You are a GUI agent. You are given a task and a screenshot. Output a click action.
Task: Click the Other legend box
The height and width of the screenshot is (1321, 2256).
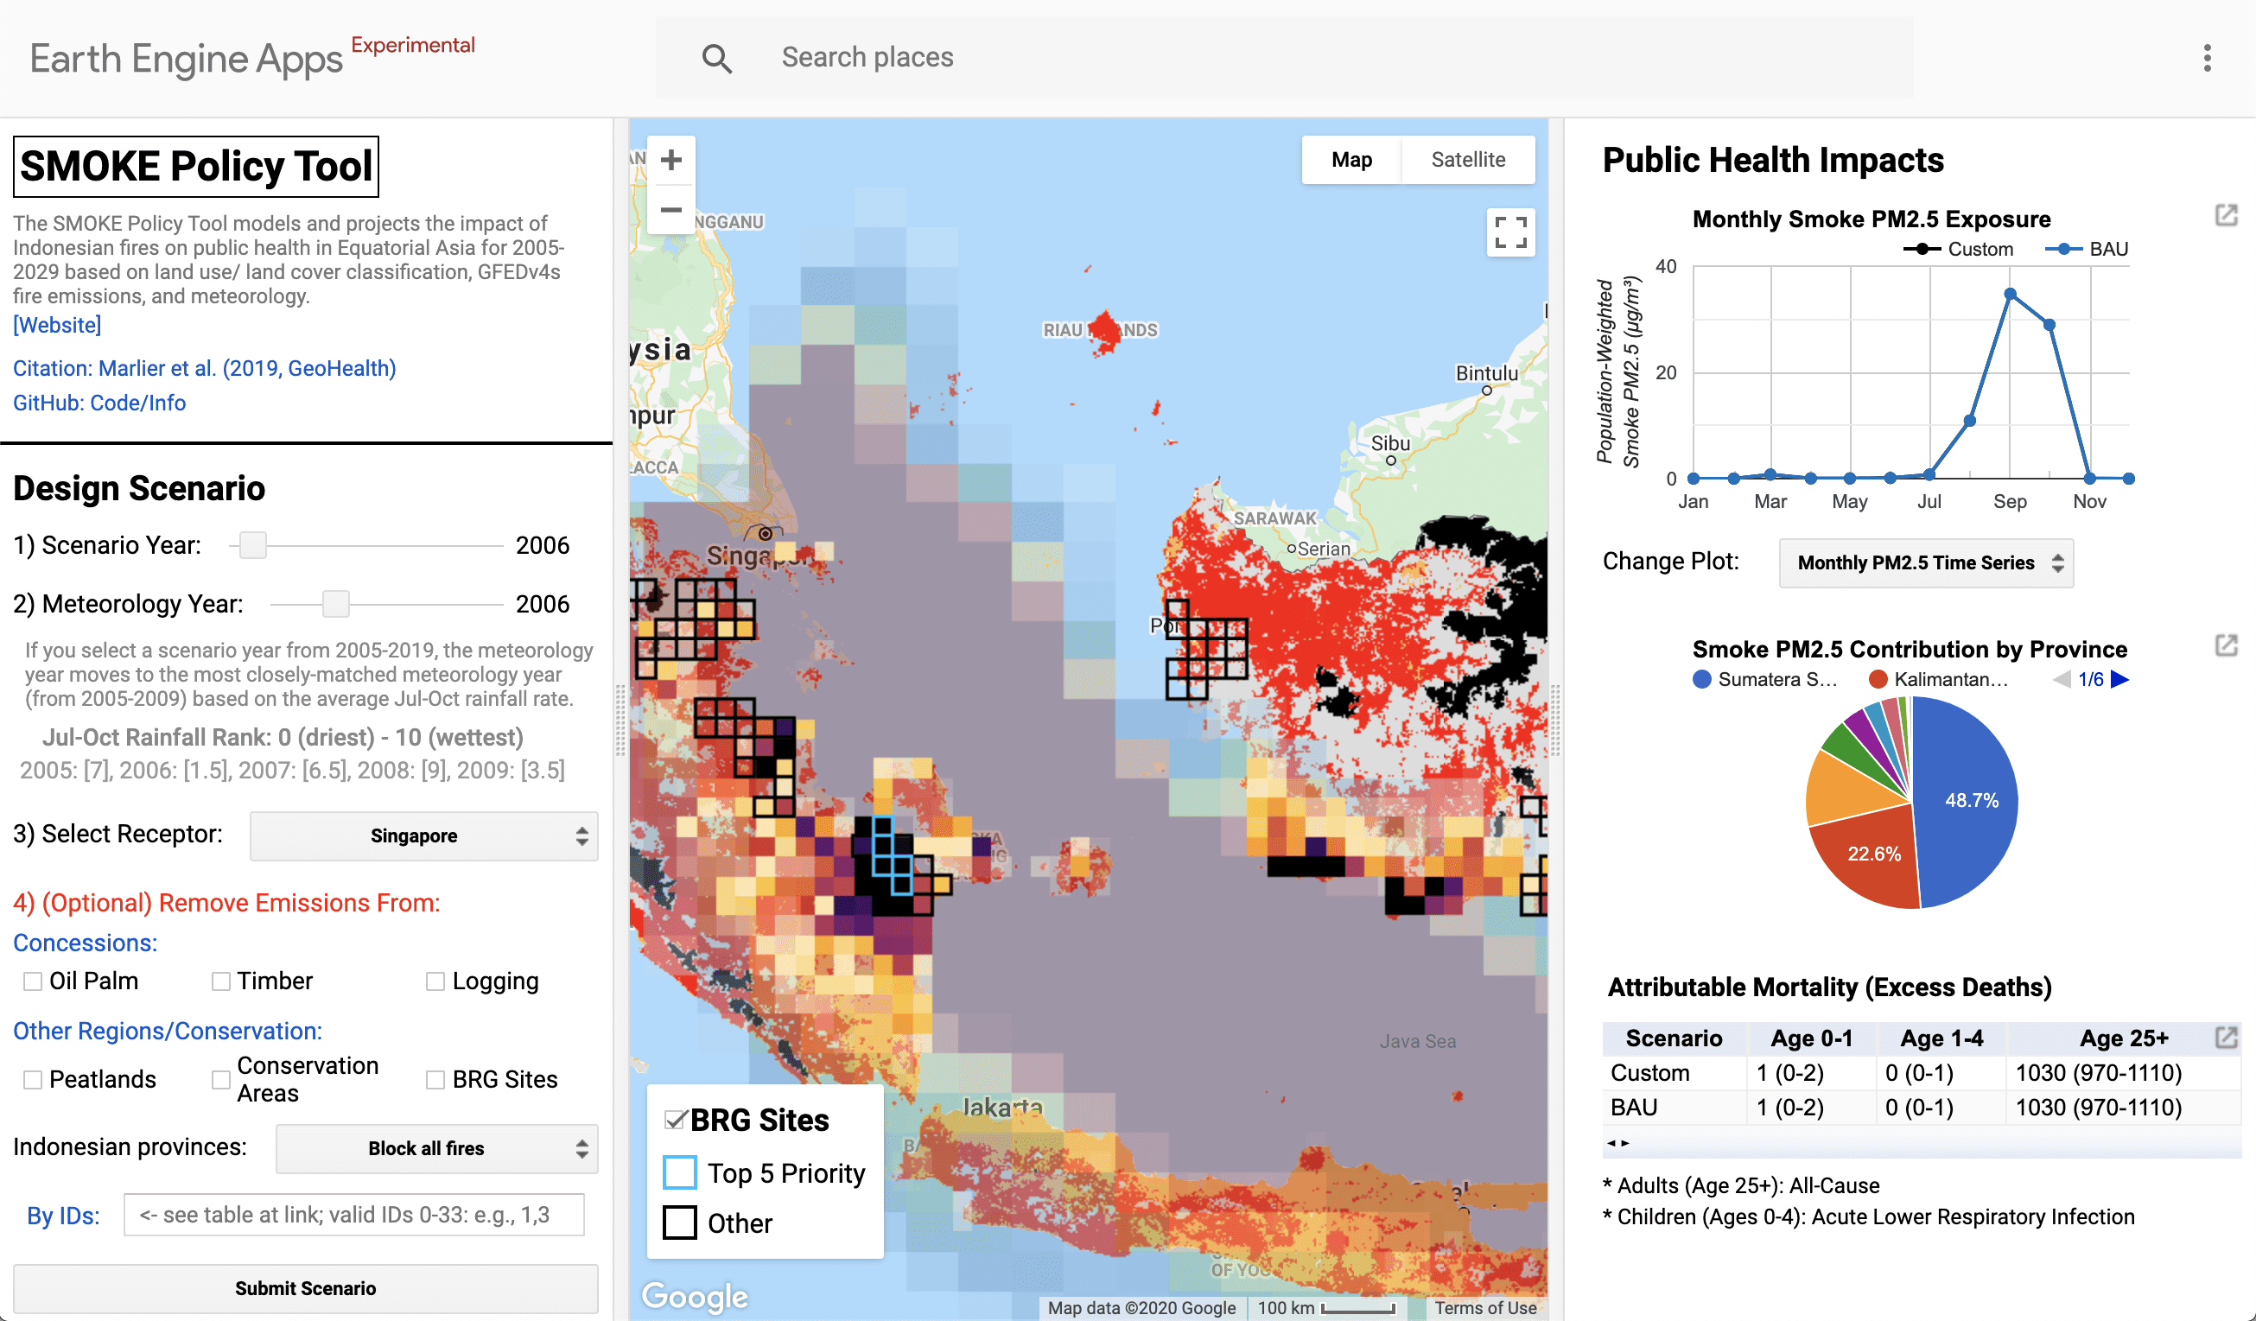coord(679,1223)
